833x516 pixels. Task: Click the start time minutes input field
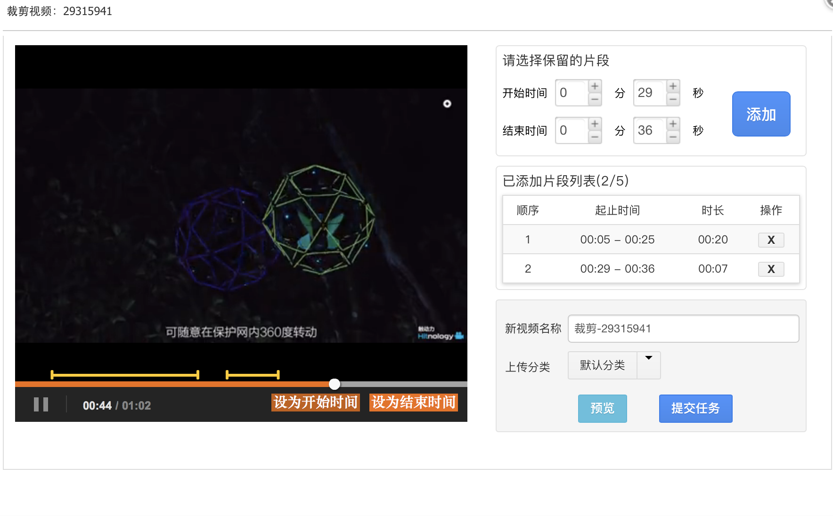click(x=572, y=93)
